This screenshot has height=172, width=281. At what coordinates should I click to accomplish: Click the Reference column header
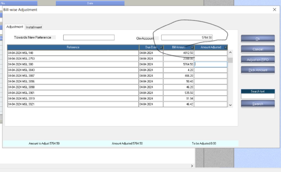tap(73, 47)
